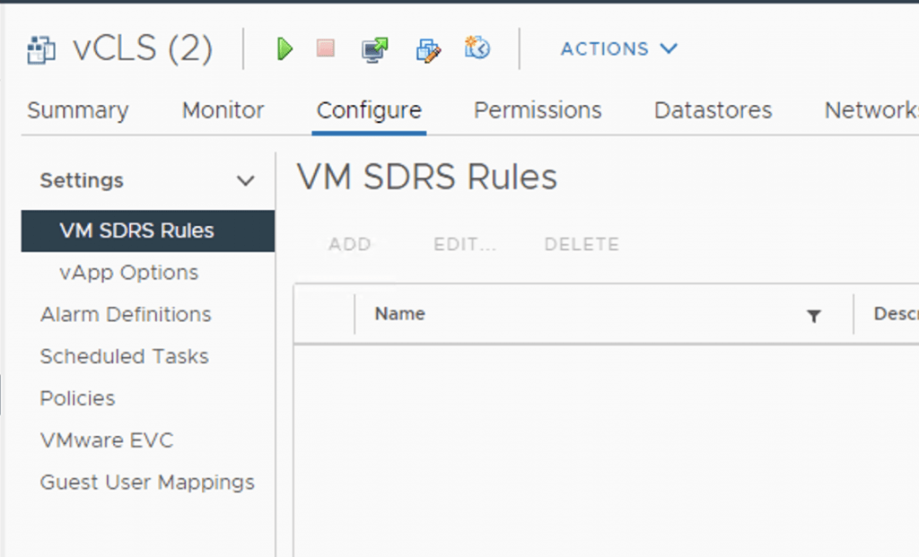
Task: Go to the Permissions tab
Action: [538, 110]
